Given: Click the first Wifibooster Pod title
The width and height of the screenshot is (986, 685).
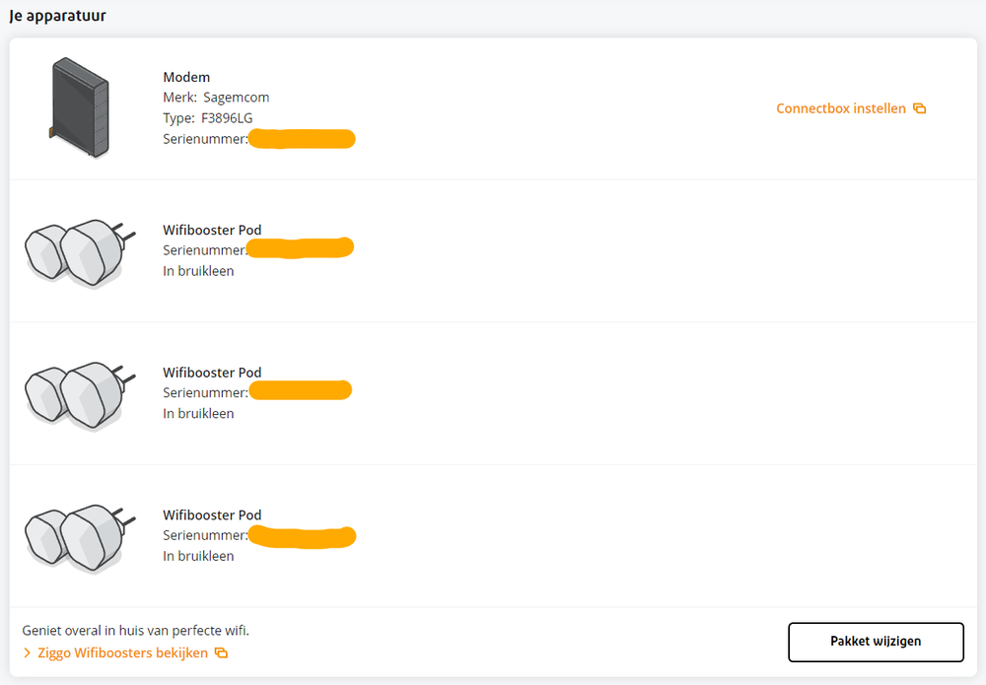Looking at the screenshot, I should click(212, 230).
